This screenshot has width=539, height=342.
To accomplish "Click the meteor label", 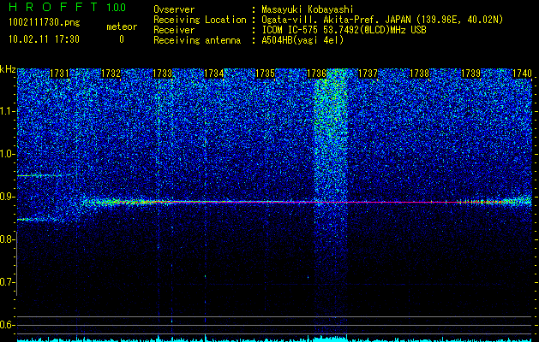I will point(122,27).
